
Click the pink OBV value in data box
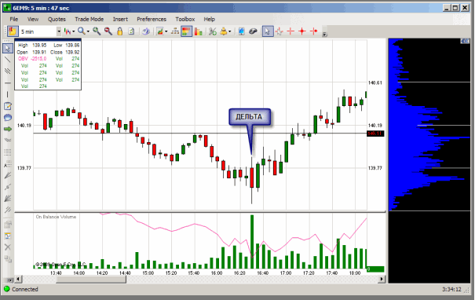tap(39, 59)
